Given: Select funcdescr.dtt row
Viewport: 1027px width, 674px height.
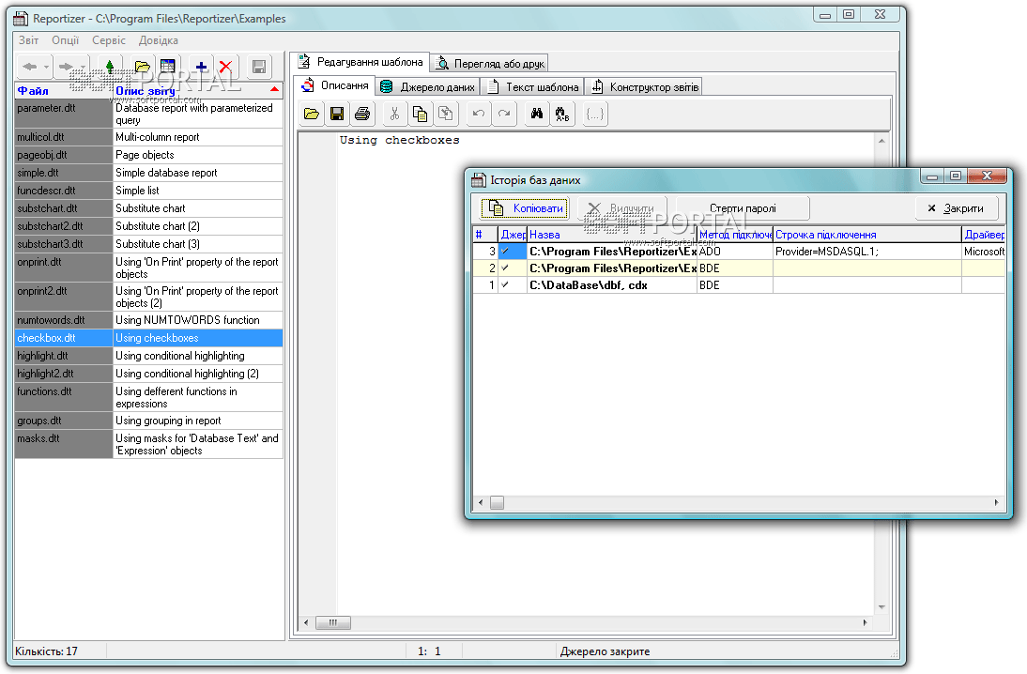Looking at the screenshot, I should (148, 190).
